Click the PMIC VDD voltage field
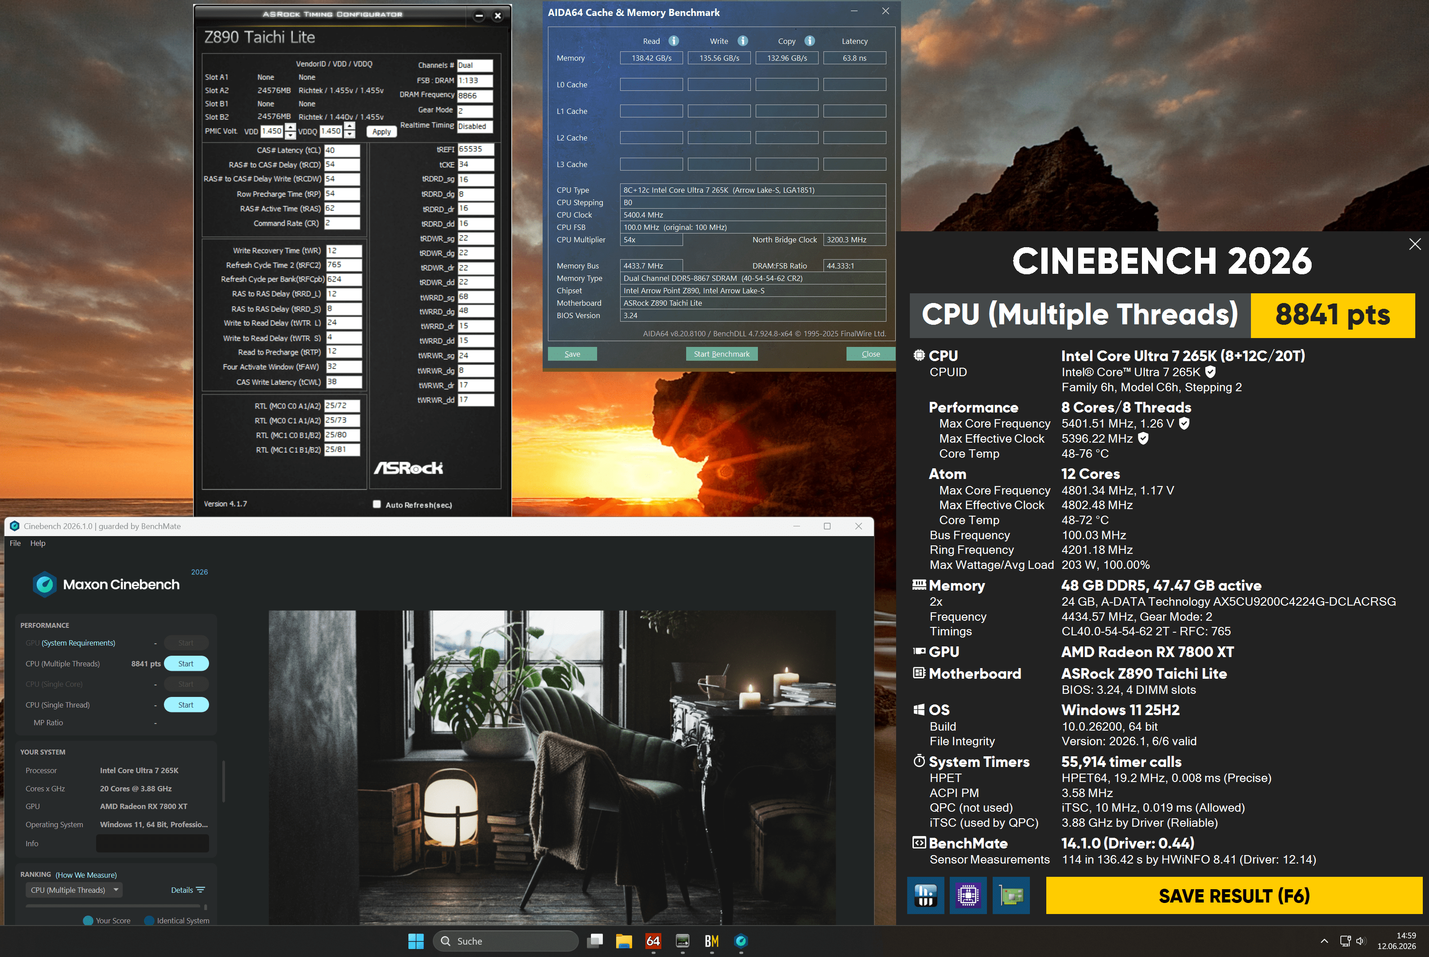 click(x=272, y=131)
